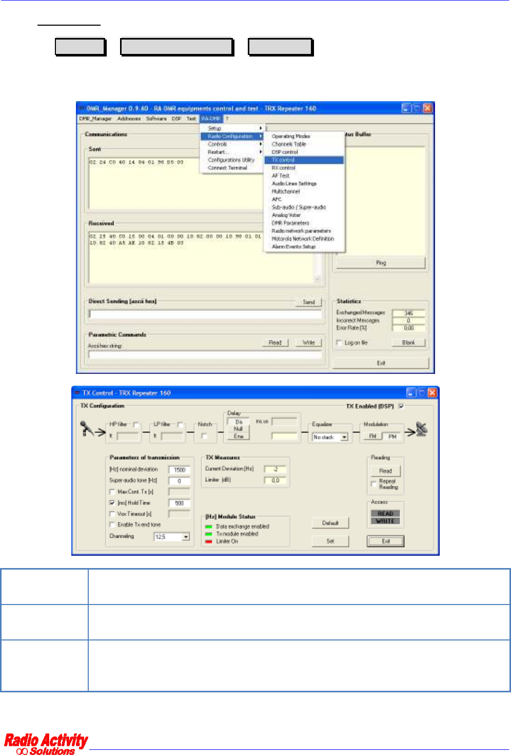Select Radio network parameters item
The height and width of the screenshot is (755, 511).
point(304,231)
